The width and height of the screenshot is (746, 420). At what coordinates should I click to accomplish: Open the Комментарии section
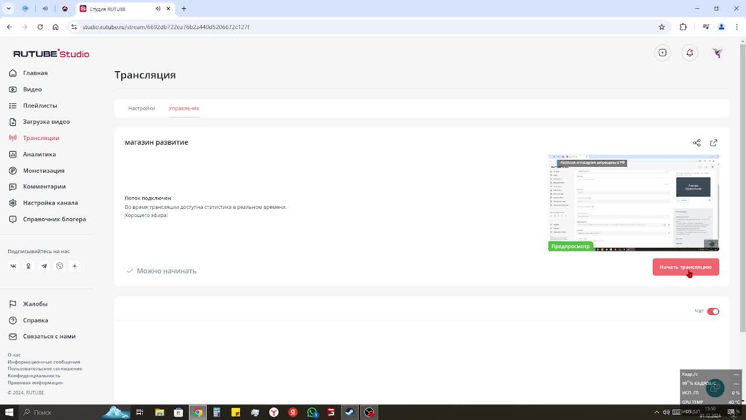[44, 186]
